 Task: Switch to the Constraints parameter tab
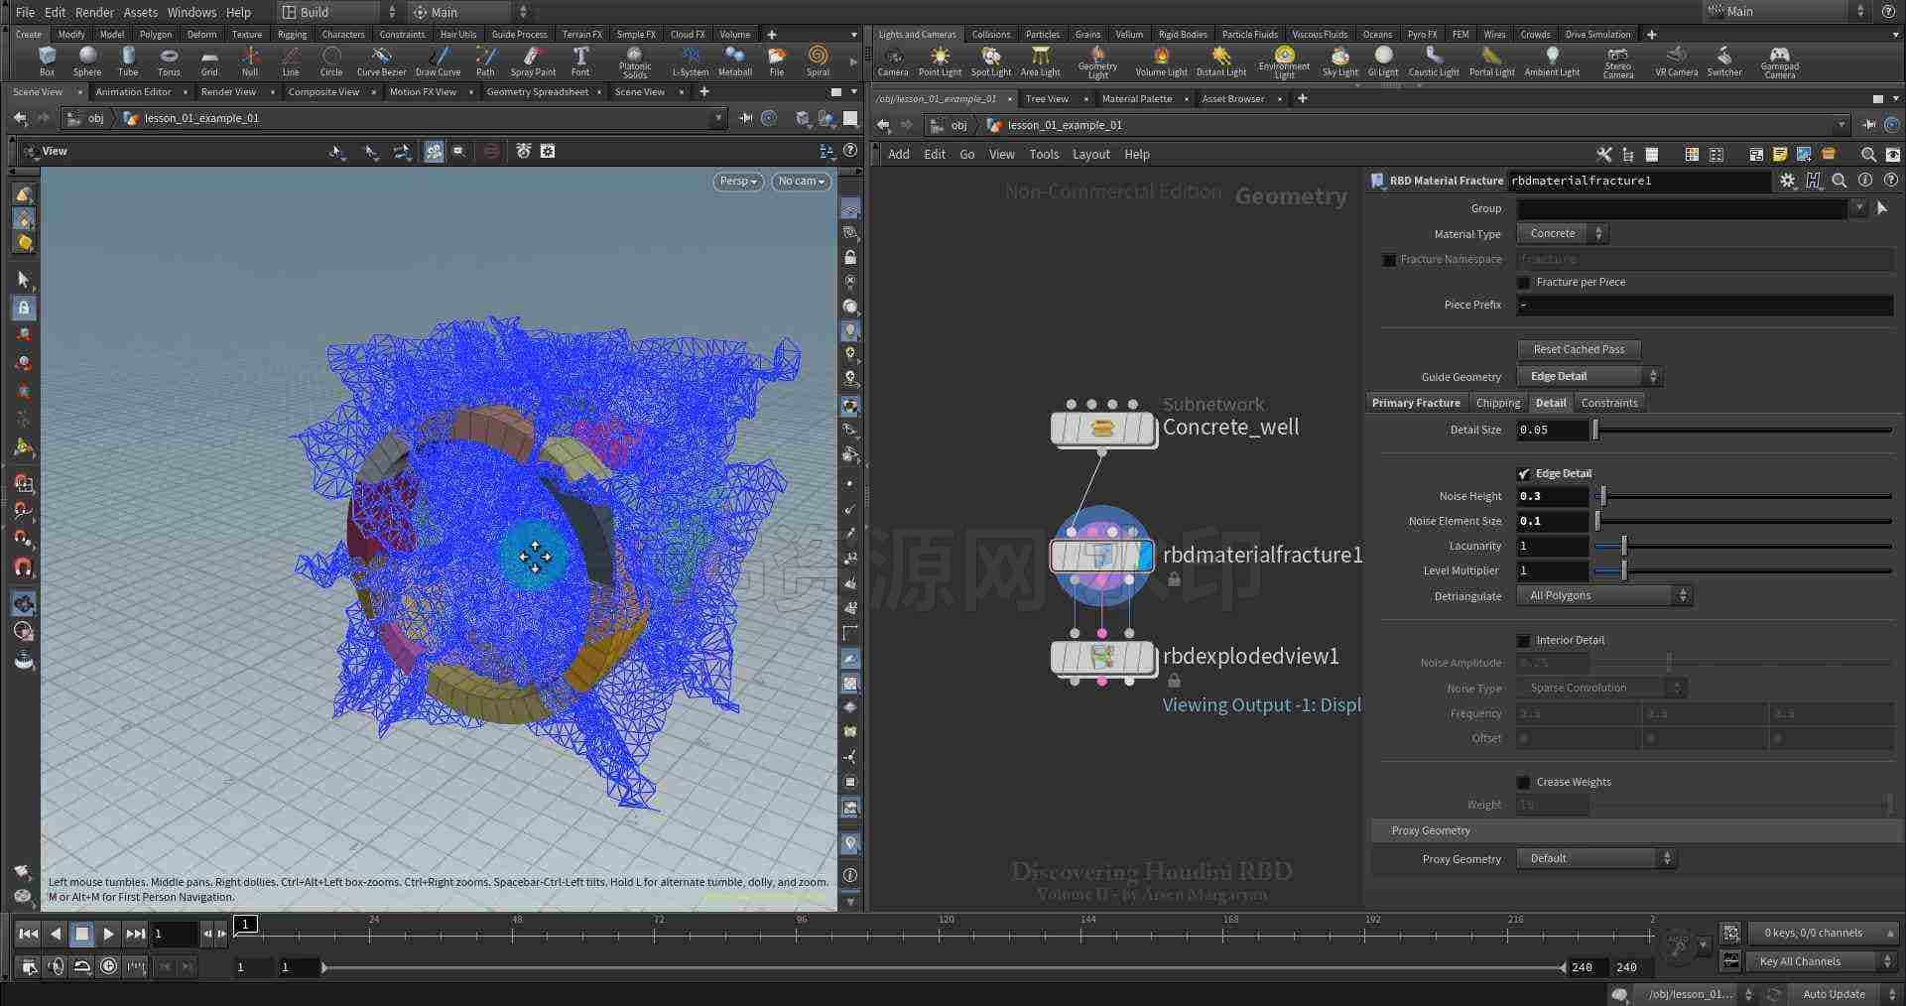(1608, 403)
